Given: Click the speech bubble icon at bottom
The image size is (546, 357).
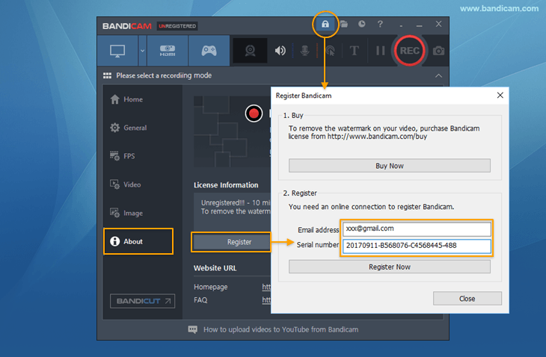Looking at the screenshot, I should [x=192, y=329].
